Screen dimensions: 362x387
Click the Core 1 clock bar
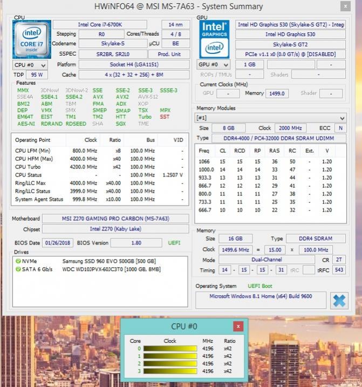[170, 356]
